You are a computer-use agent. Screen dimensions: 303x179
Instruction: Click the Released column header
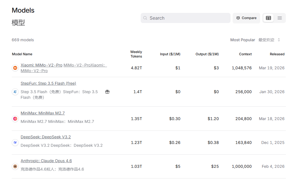277,54
